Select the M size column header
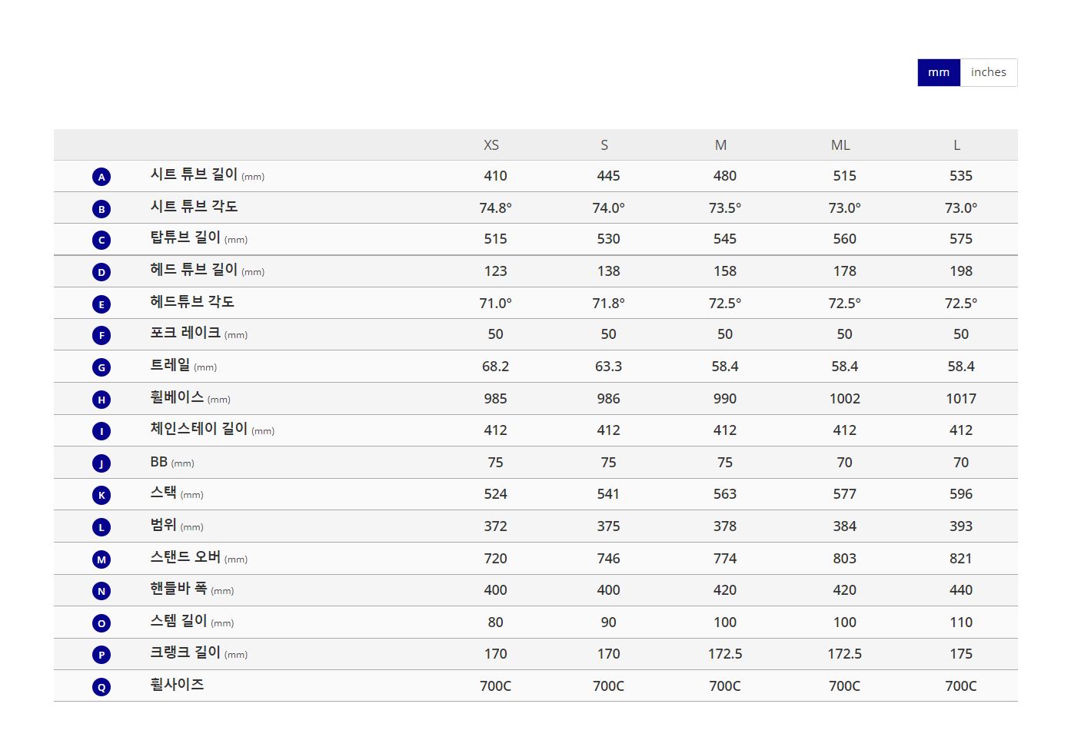 click(720, 145)
